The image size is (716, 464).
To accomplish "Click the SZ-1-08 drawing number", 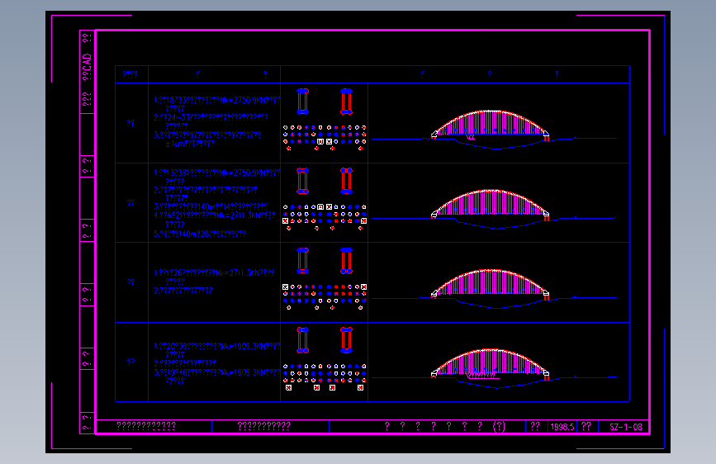I will tap(626, 427).
